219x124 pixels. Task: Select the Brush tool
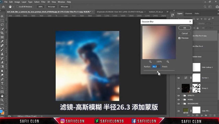click(x=2, y=50)
